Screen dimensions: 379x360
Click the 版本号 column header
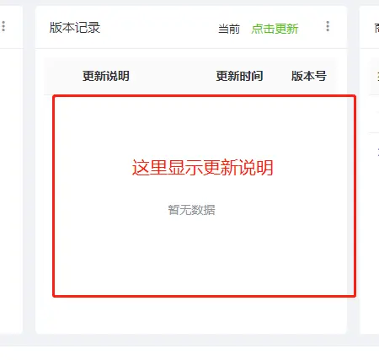pos(309,76)
